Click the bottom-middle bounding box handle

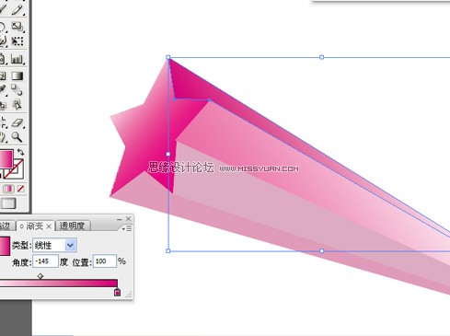pyautogui.click(x=321, y=251)
